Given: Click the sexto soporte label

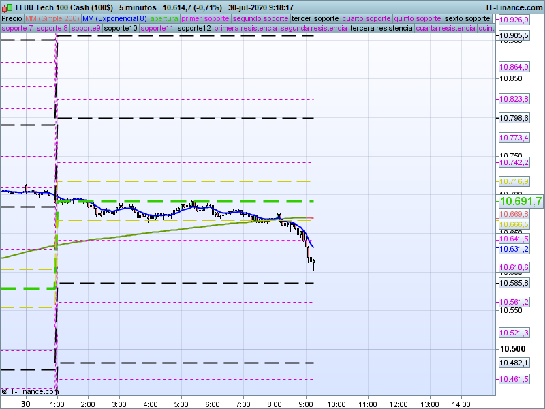Looking at the screenshot, I should [x=467, y=18].
